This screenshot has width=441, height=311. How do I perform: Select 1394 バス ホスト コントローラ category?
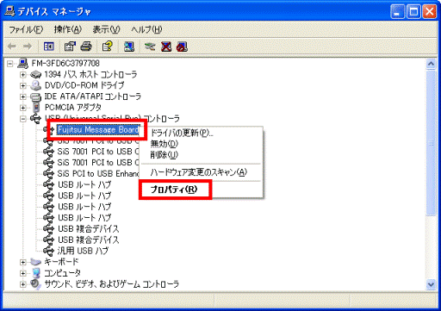point(90,74)
